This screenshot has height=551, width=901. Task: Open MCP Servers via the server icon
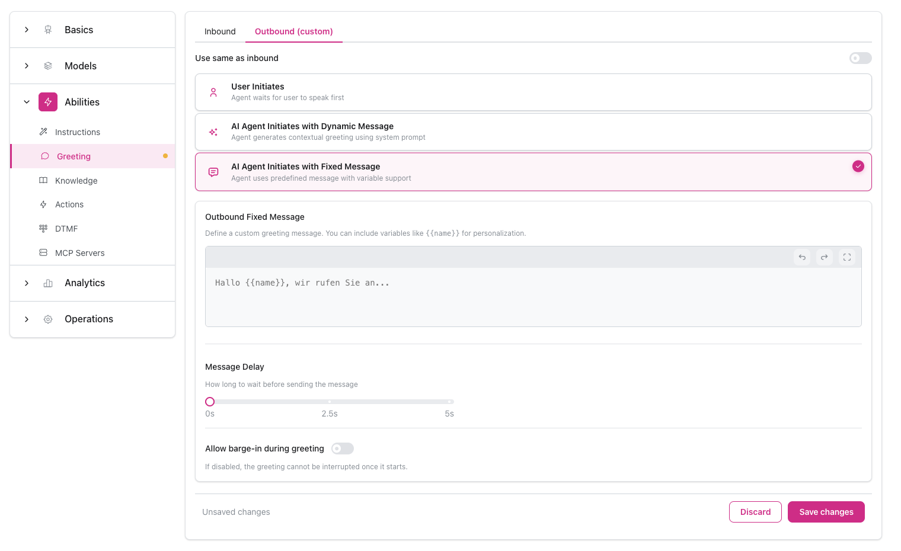pyautogui.click(x=43, y=252)
